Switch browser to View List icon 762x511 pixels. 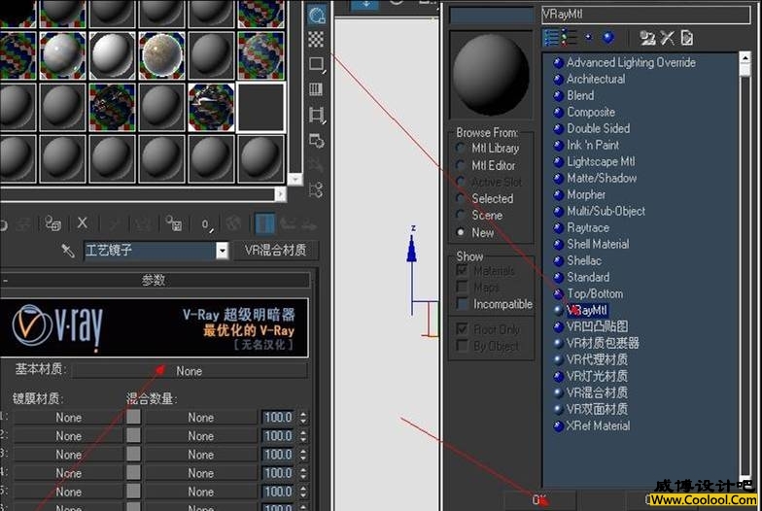[x=551, y=38]
